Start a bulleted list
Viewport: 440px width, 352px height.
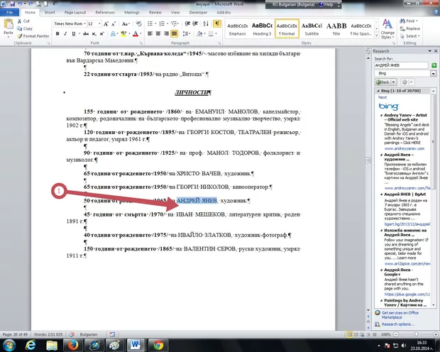[x=150, y=23]
